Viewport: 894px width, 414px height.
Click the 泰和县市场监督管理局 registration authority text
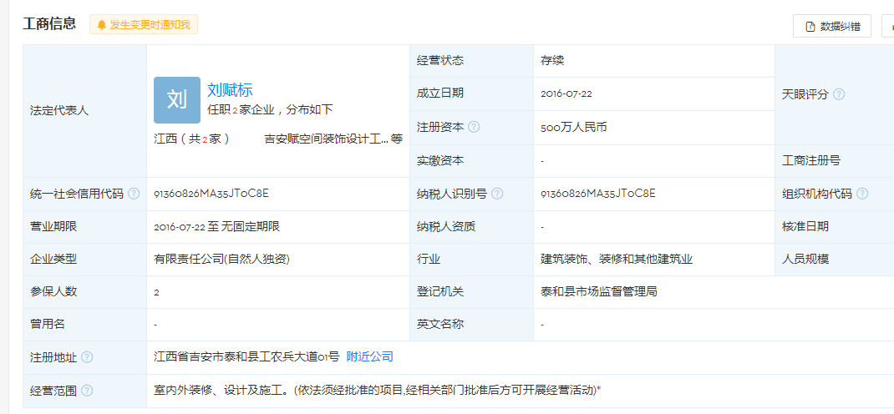point(599,292)
